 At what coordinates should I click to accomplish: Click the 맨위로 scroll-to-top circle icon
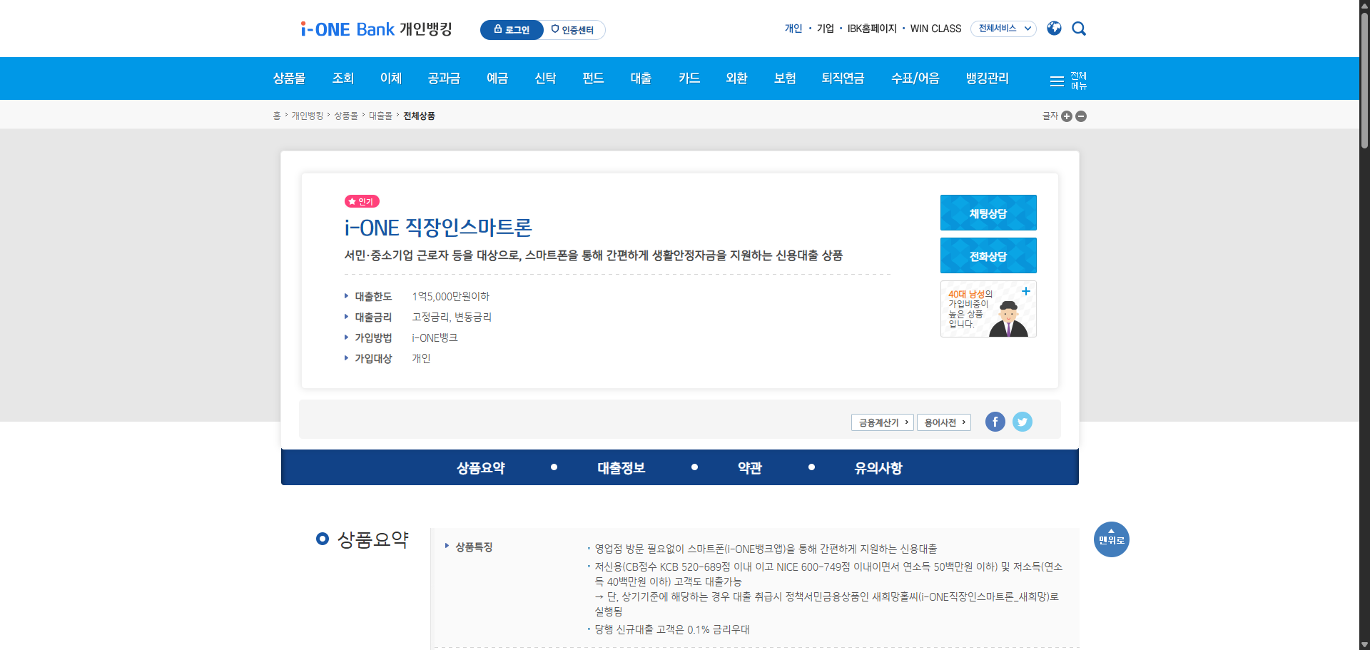[x=1111, y=539]
